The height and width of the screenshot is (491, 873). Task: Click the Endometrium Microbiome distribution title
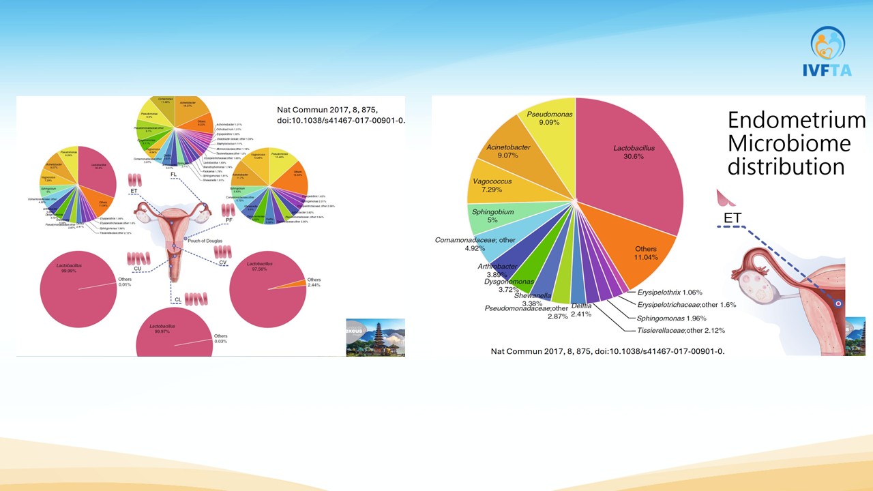795,143
